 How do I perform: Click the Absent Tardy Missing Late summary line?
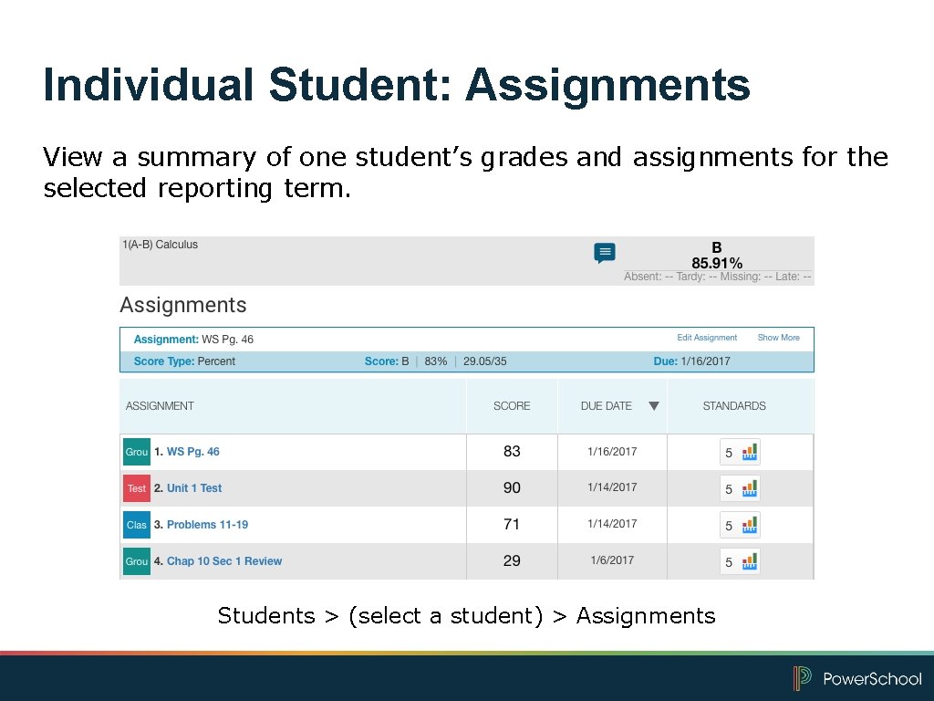click(718, 277)
